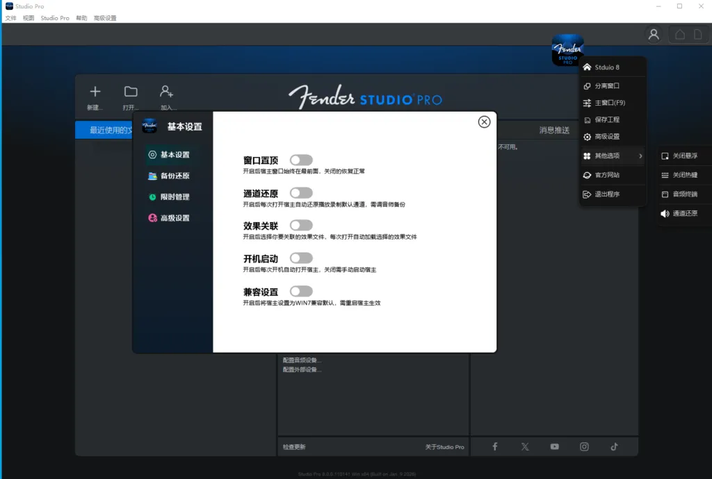712x479 pixels.
Task: Open the 视图 menu in the menu bar
Action: pyautogui.click(x=29, y=18)
